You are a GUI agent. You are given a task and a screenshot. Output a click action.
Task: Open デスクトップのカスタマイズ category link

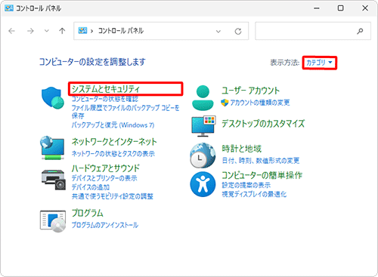click(263, 124)
